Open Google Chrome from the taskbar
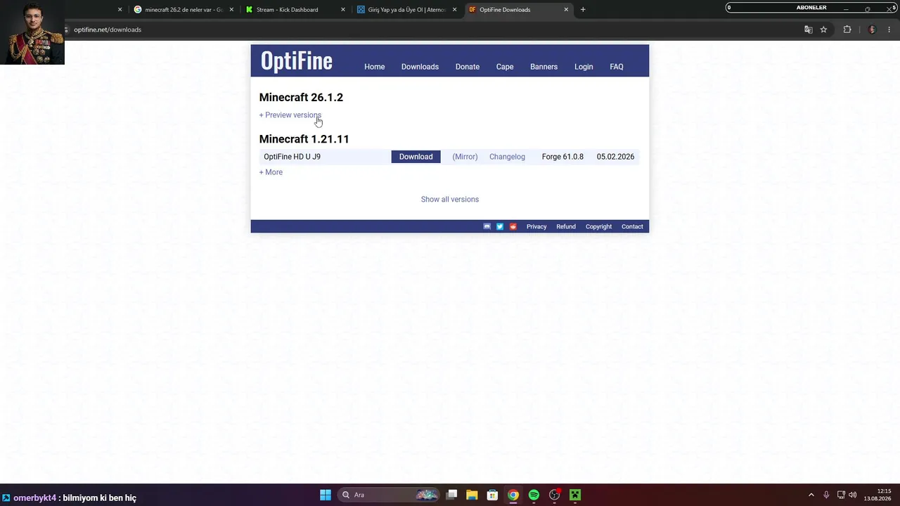The image size is (900, 506). (x=513, y=495)
